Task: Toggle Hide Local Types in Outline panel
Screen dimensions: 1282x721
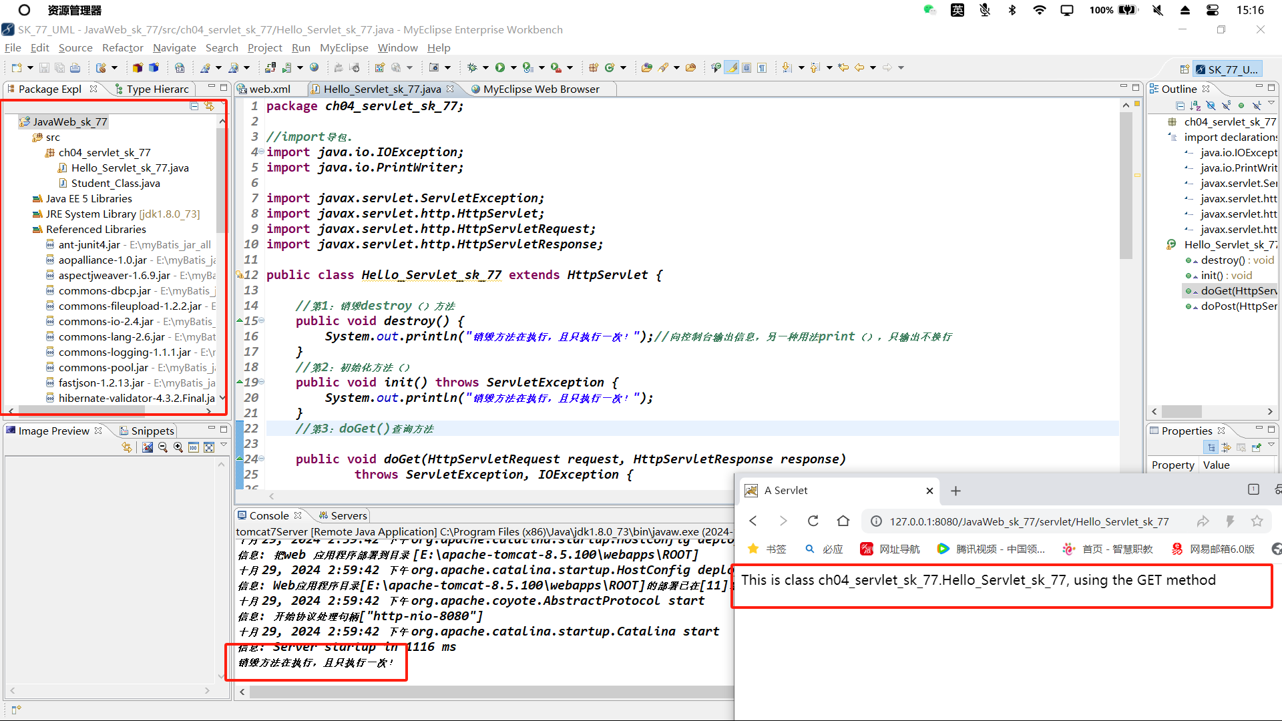Action: coord(1256,105)
